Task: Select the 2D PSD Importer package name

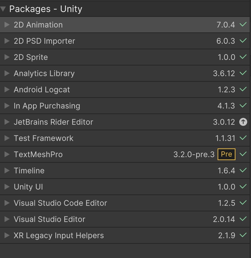Action: click(44, 41)
